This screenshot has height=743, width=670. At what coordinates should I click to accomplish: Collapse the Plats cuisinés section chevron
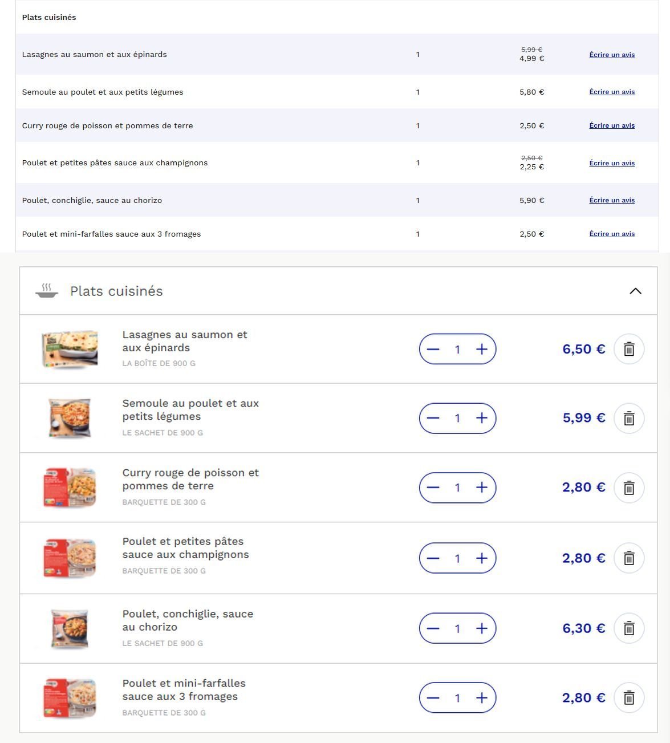click(635, 291)
